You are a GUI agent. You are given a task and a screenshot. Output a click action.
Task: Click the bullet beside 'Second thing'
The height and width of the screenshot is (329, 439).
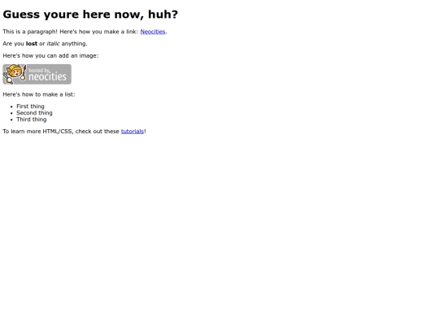[x=11, y=113]
